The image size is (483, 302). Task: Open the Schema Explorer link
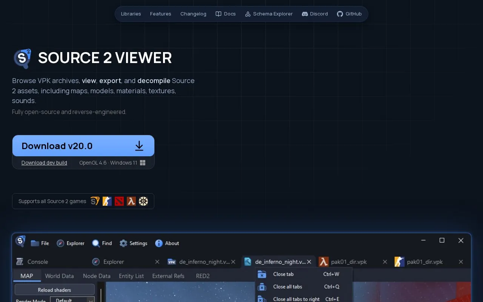tap(269, 14)
